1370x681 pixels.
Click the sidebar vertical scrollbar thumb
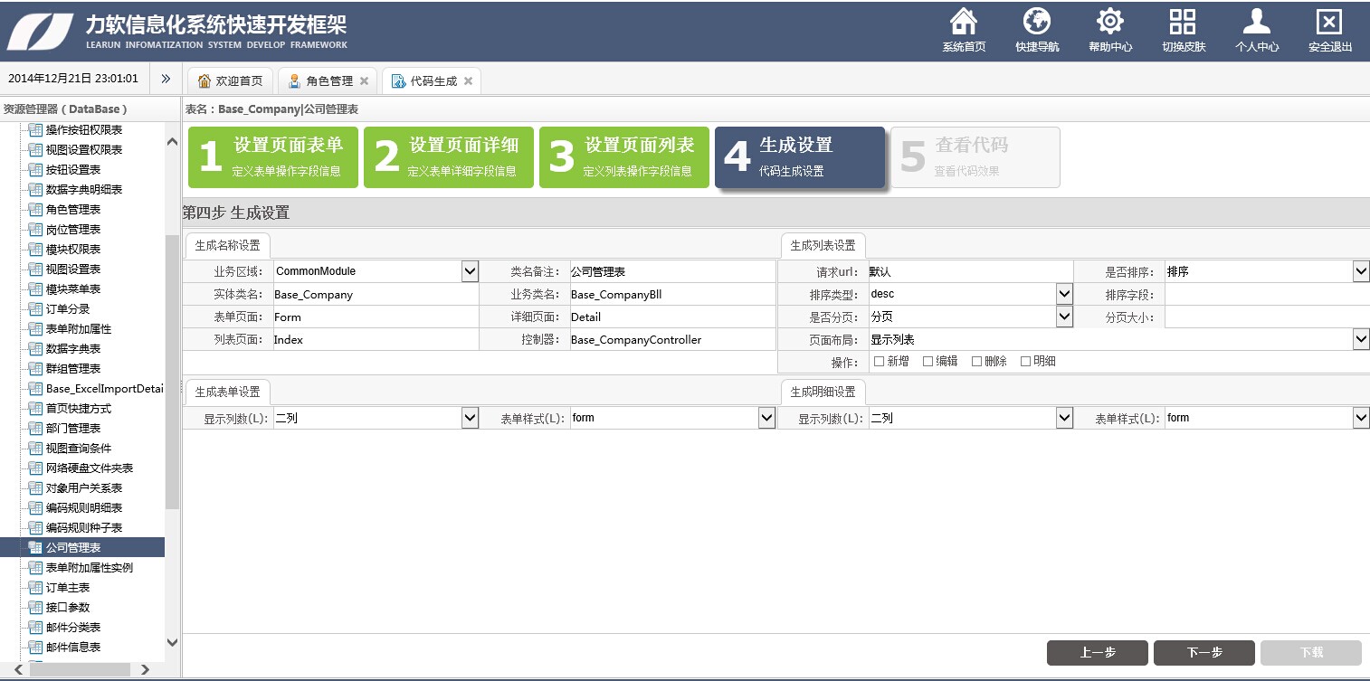pos(172,372)
